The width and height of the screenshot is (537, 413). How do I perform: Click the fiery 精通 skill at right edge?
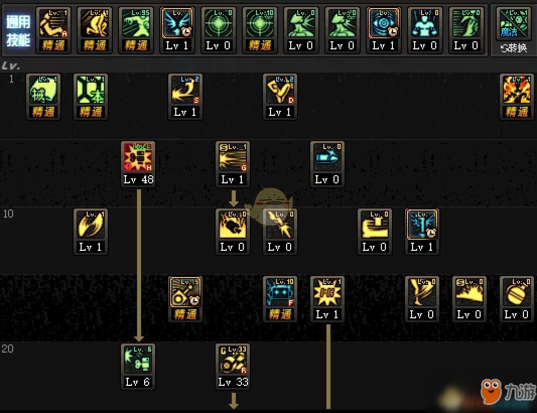click(x=517, y=97)
